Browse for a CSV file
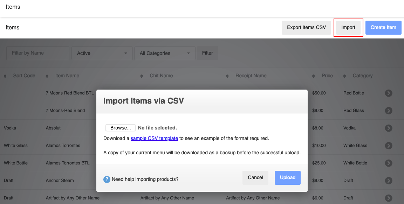 pyautogui.click(x=120, y=127)
